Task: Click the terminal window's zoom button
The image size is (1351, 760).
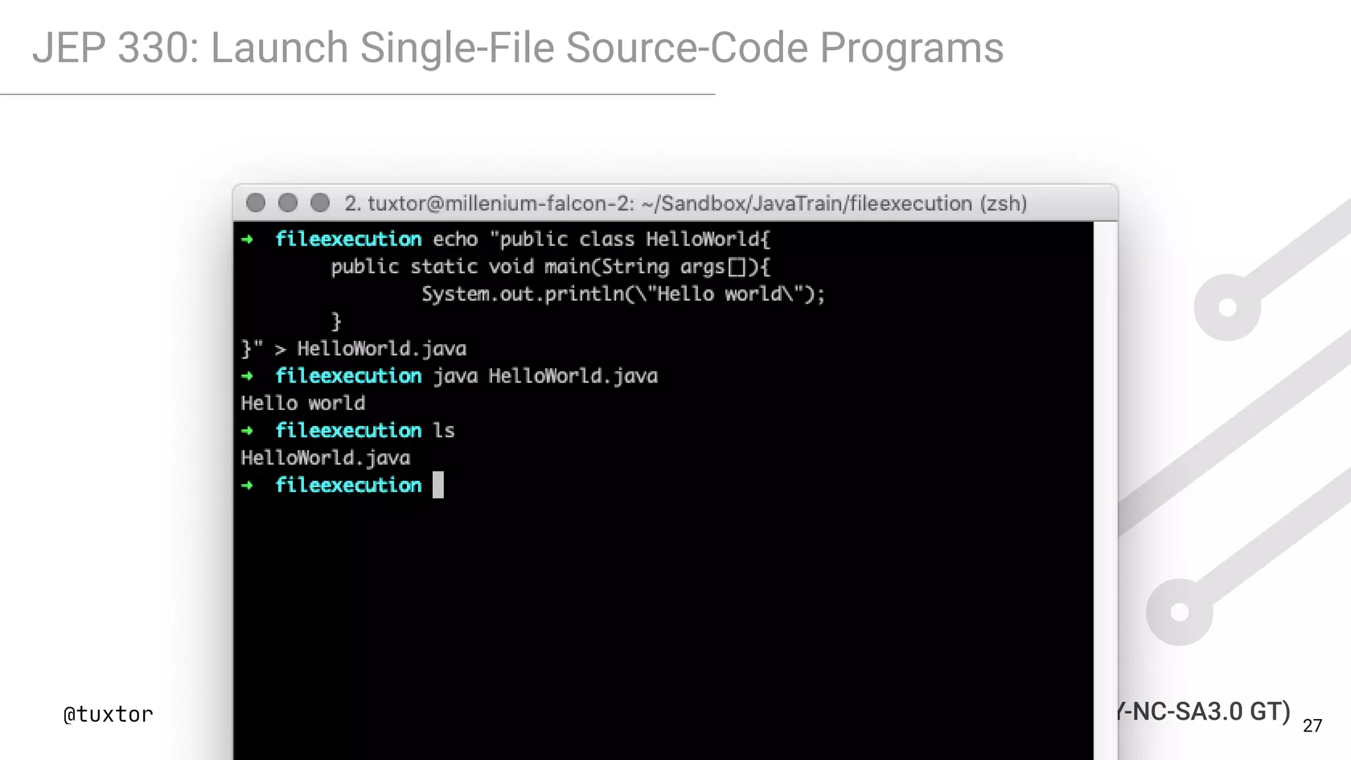Action: click(x=320, y=203)
